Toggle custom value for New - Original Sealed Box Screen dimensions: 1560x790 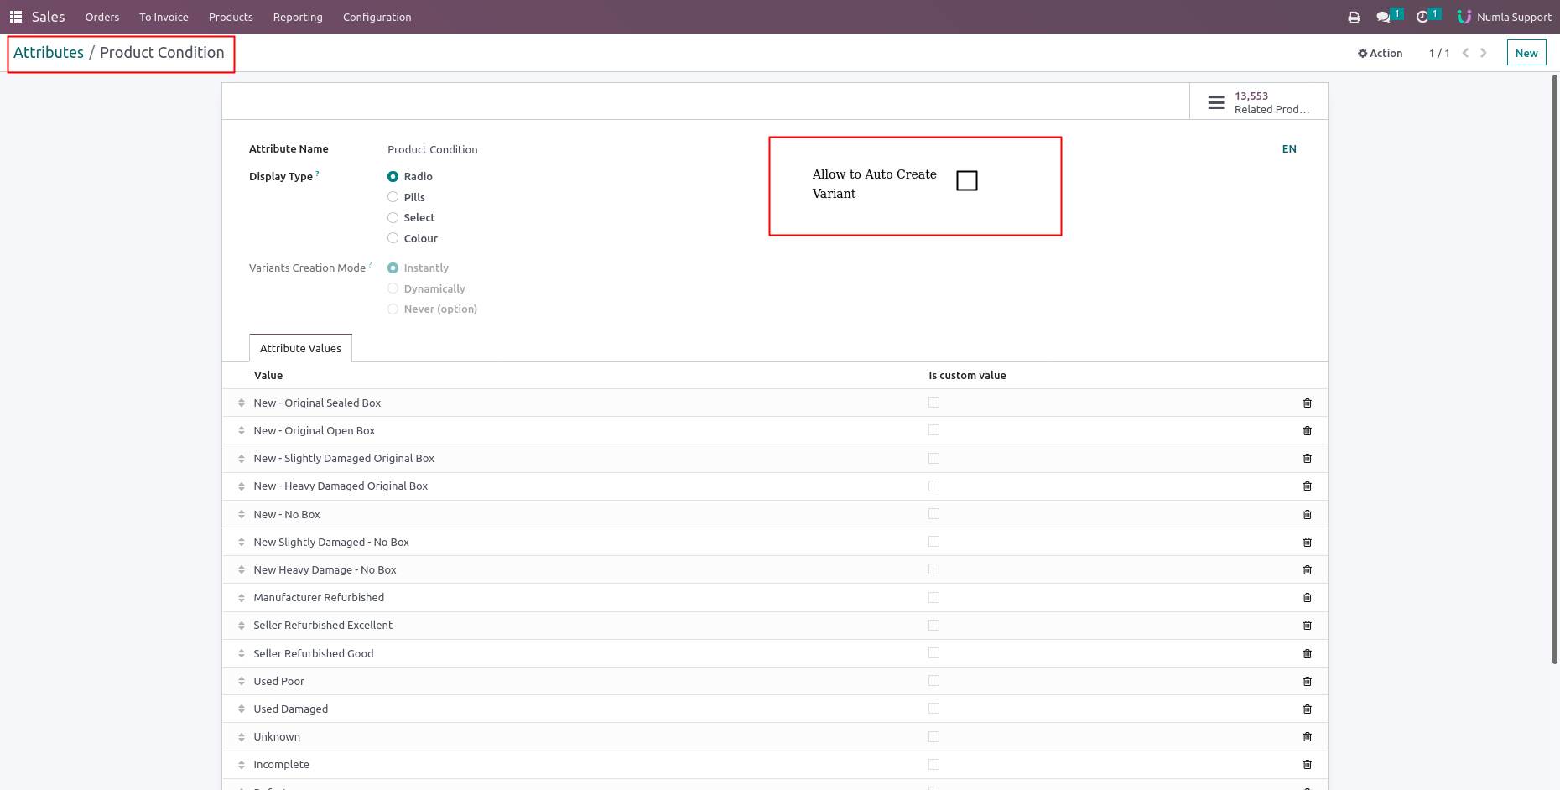point(933,403)
